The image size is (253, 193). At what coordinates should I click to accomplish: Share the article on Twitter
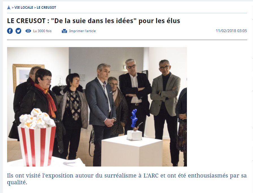tap(18, 31)
